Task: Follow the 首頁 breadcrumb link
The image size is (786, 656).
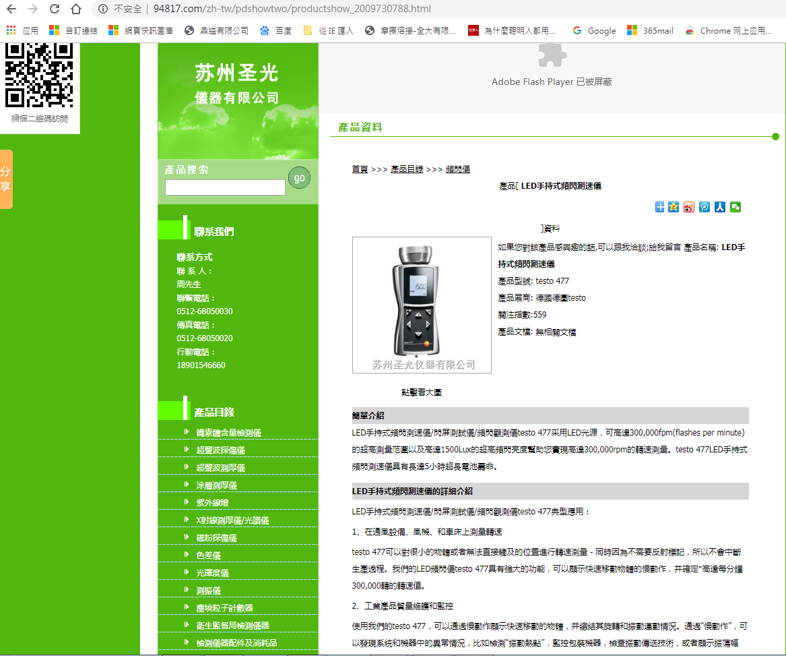Action: pos(360,169)
